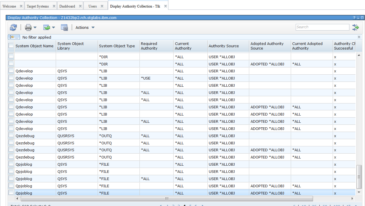
Task: Close the Dashboard tab
Action: coord(80,6)
